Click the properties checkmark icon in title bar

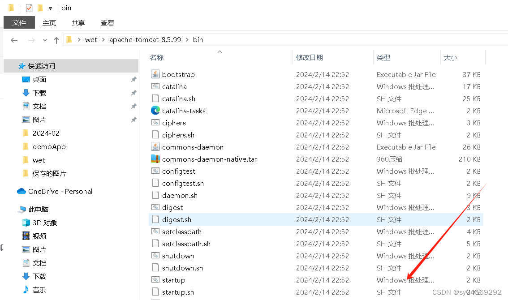pyautogui.click(x=29, y=8)
